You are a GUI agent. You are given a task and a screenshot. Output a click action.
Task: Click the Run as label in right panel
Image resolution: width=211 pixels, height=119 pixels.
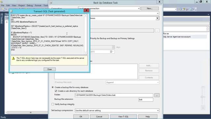(x=166, y=34)
